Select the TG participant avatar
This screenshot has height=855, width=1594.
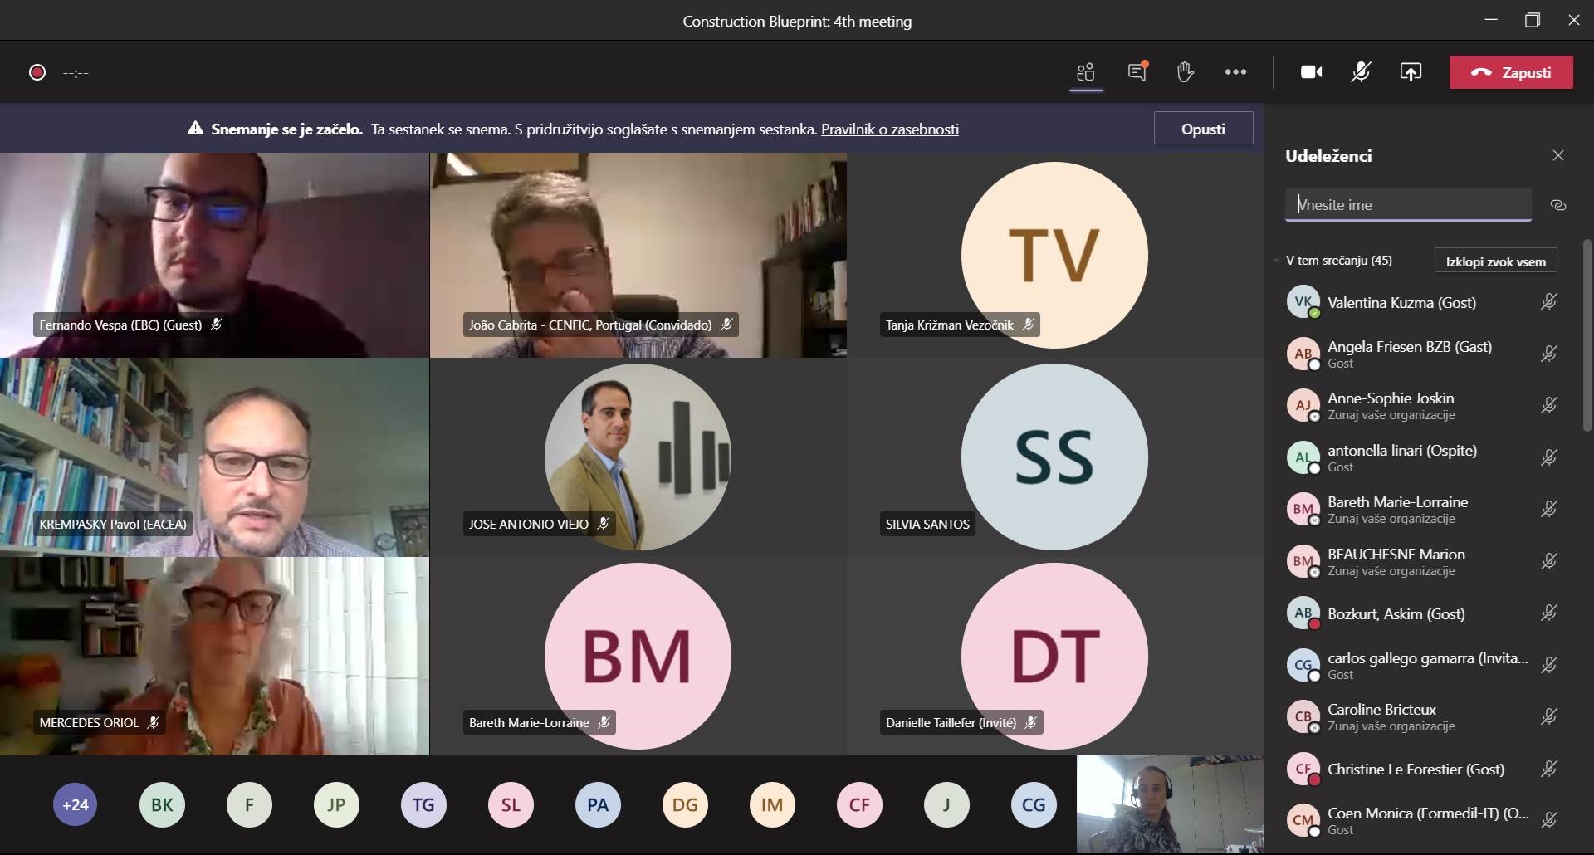(423, 804)
